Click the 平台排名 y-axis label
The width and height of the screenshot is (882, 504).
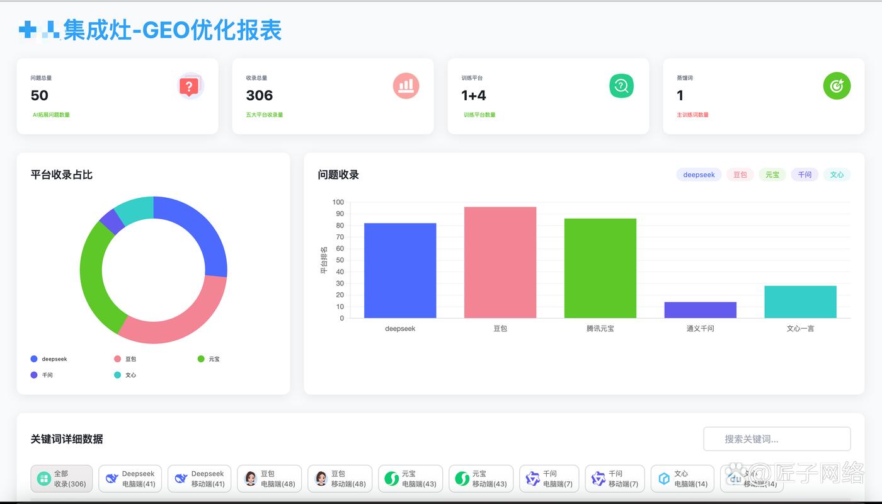click(x=324, y=260)
